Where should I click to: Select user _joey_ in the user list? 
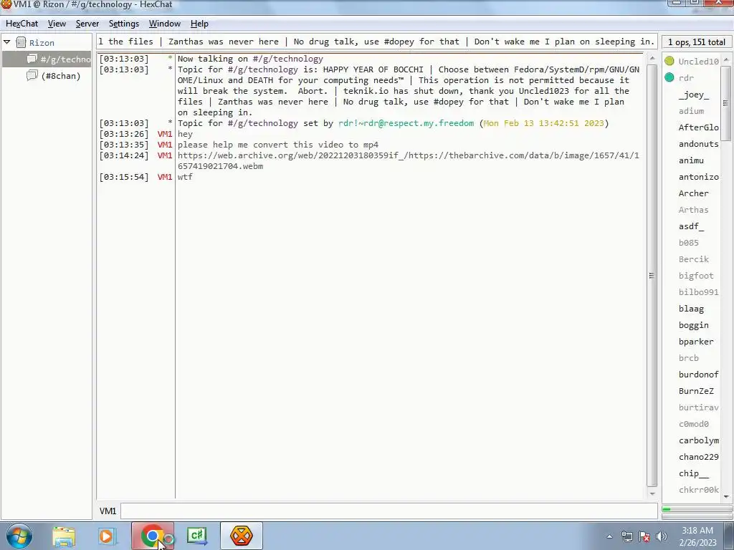tap(694, 95)
